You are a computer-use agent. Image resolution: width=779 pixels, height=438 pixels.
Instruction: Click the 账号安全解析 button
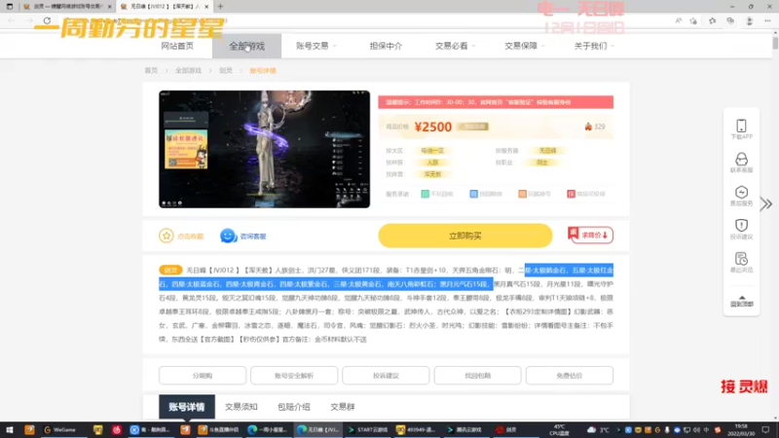[x=294, y=376]
